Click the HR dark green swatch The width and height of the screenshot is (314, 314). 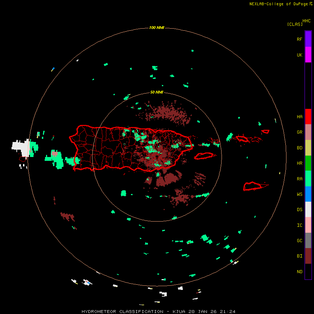[308, 163]
